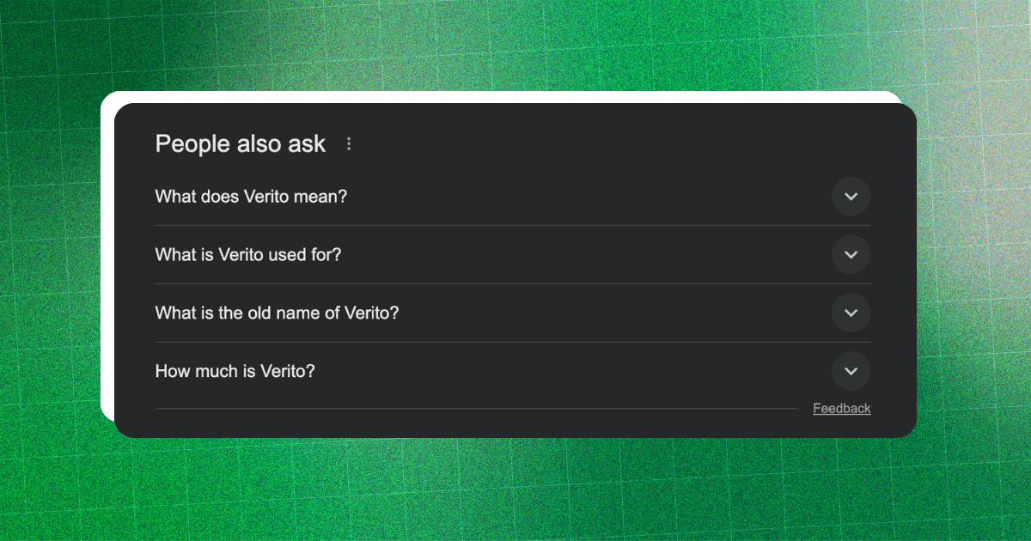Click the 'How much is Verito?' question text
This screenshot has width=1031, height=541.
(x=235, y=372)
